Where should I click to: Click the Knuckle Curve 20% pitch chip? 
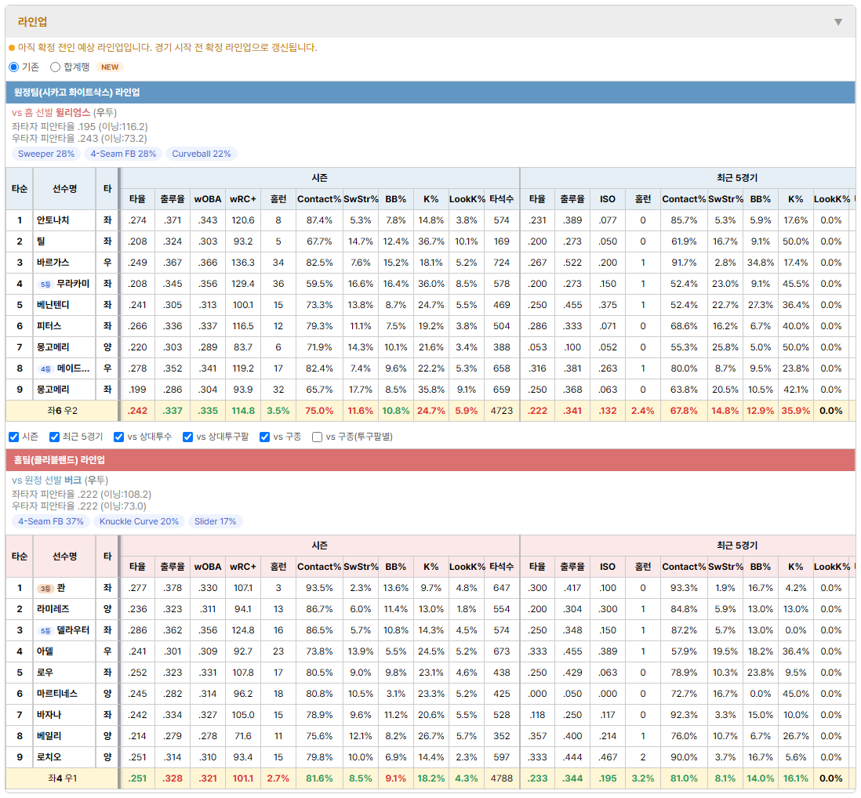point(139,521)
